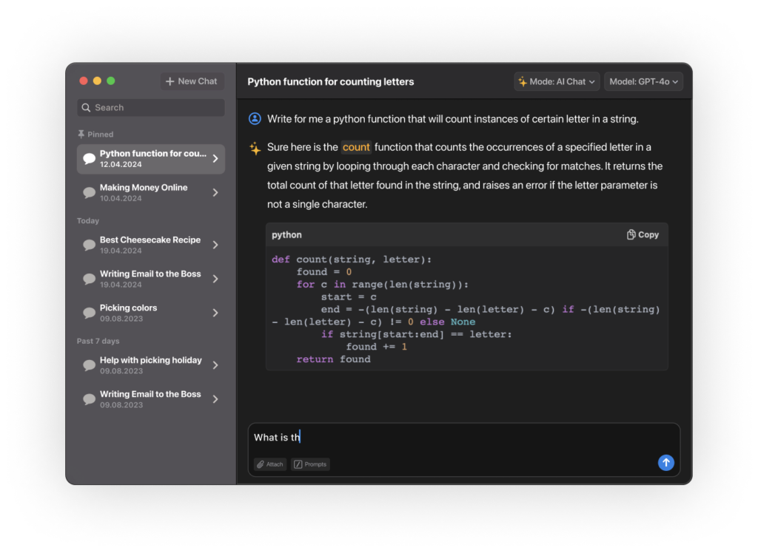758x553 pixels.
Task: Click bubble icon of 09.08.2023 Writing Email chat
Action: pyautogui.click(x=89, y=399)
